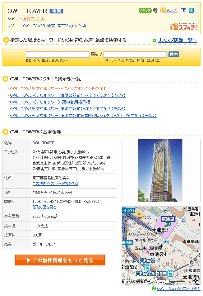
Task: Click the 検索 search button
Action: pyautogui.click(x=174, y=54)
